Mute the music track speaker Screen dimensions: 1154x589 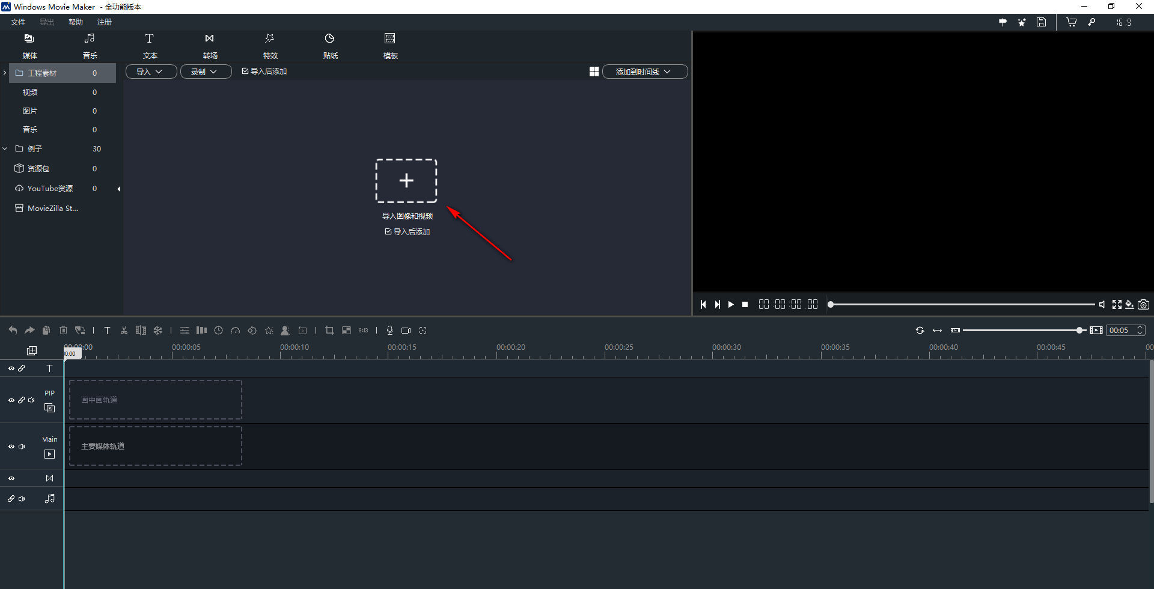[22, 499]
